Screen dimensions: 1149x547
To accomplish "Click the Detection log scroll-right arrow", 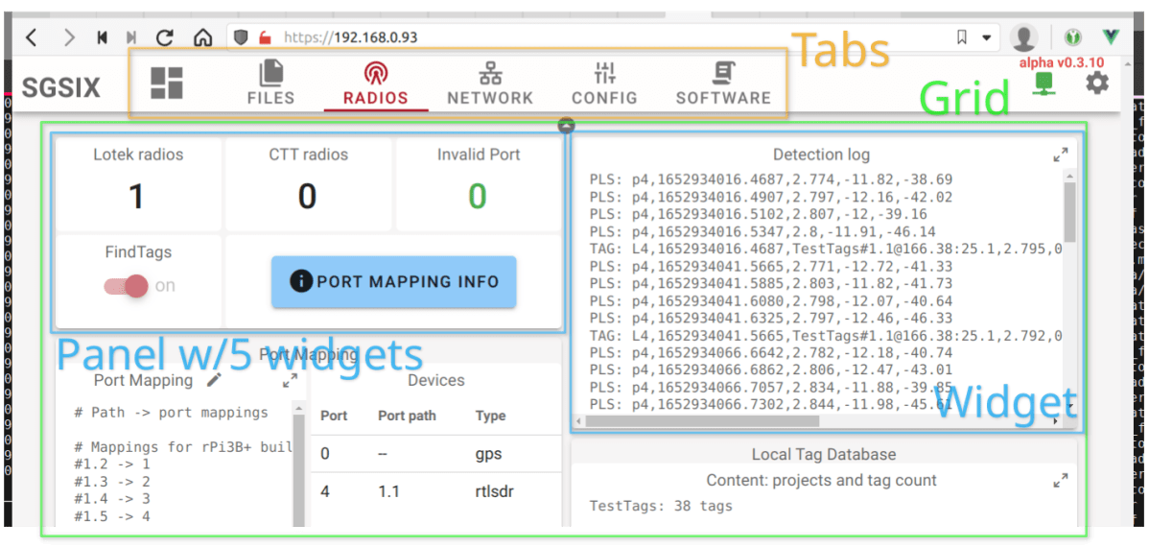I will point(1056,421).
